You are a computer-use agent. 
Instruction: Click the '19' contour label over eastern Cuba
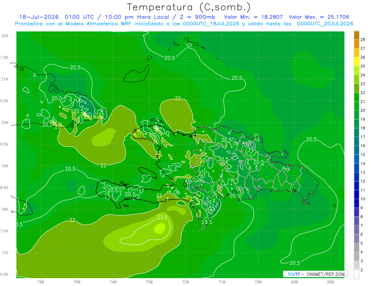[93, 117]
